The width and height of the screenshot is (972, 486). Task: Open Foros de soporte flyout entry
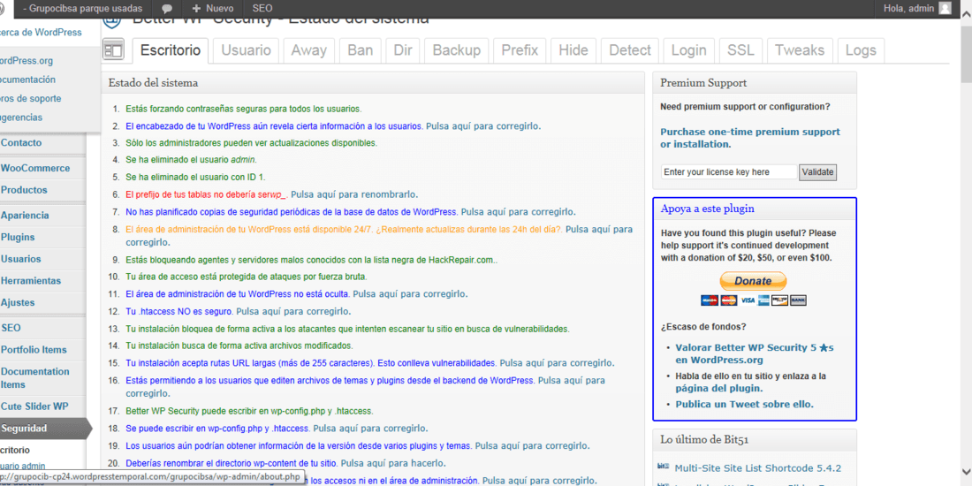(x=31, y=98)
